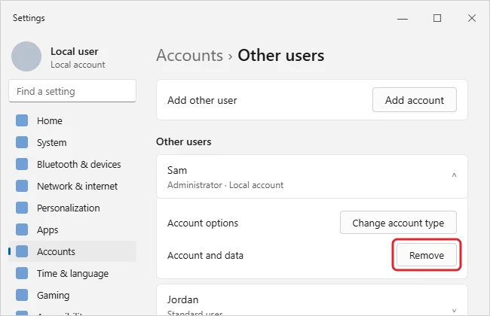490x316 pixels.
Task: Maximize the Settings window
Action: click(x=437, y=18)
